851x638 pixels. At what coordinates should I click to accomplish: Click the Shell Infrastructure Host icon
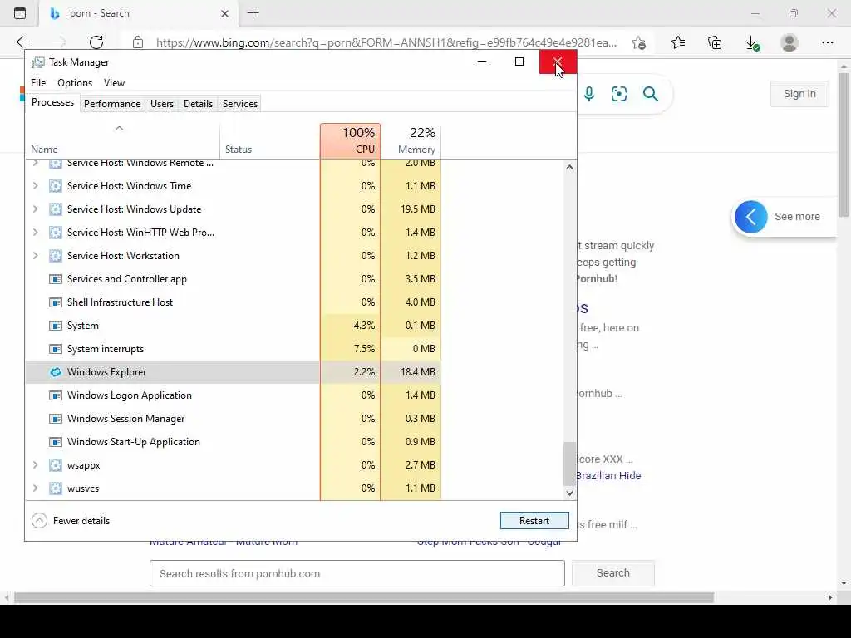tap(56, 302)
